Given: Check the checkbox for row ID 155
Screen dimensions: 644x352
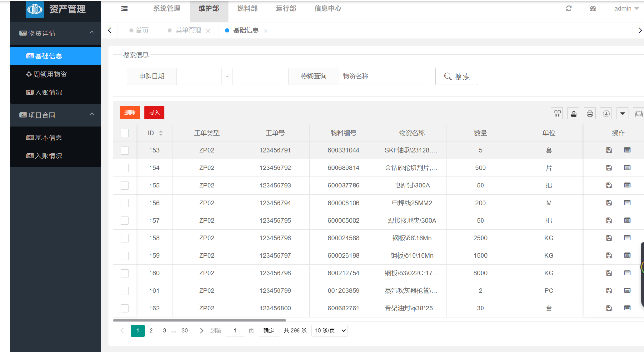Looking at the screenshot, I should [x=124, y=186].
